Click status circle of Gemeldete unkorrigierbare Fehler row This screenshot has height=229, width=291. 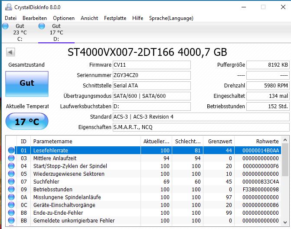(x=11, y=220)
